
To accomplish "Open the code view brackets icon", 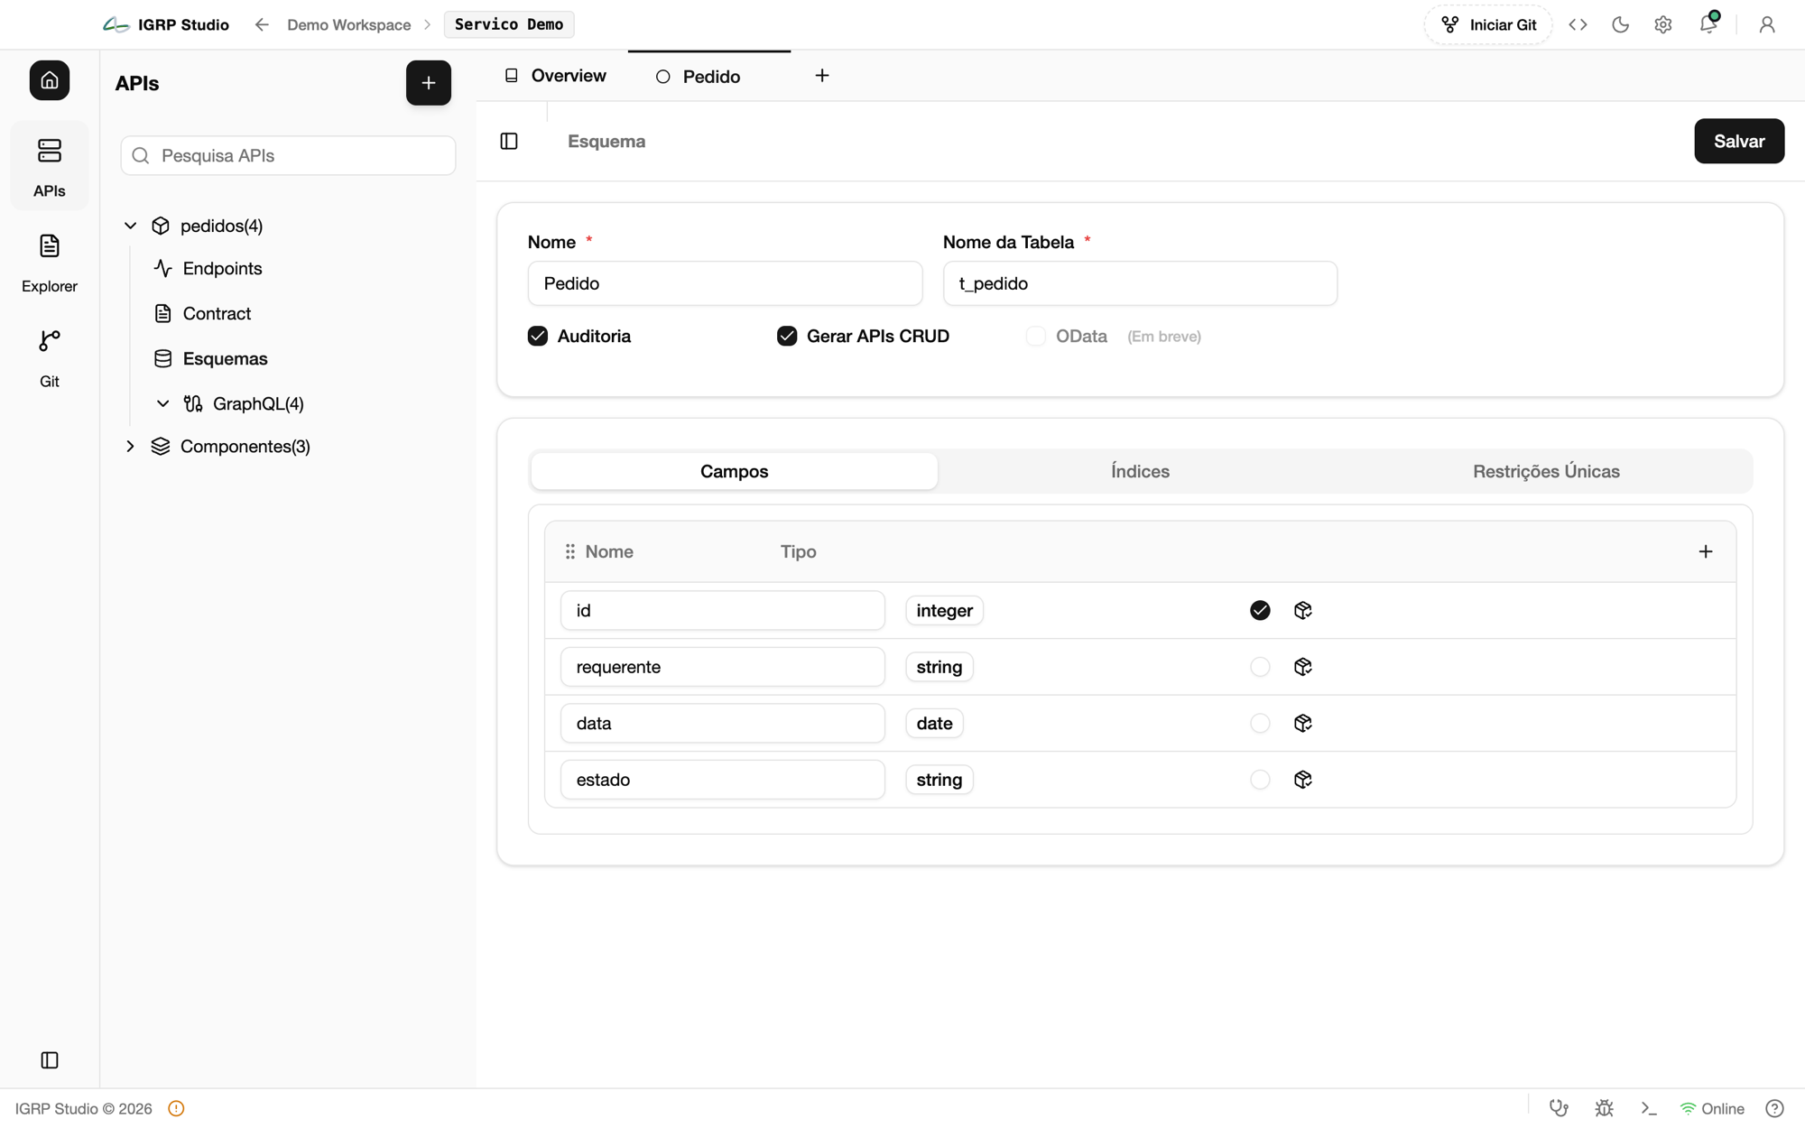I will pyautogui.click(x=1578, y=24).
